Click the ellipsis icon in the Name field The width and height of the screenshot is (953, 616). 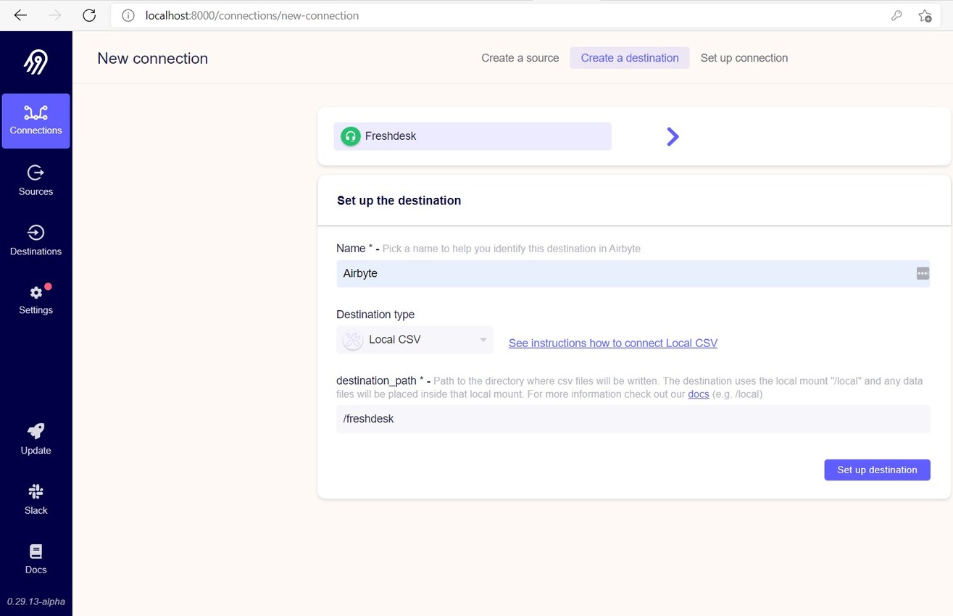pos(922,273)
